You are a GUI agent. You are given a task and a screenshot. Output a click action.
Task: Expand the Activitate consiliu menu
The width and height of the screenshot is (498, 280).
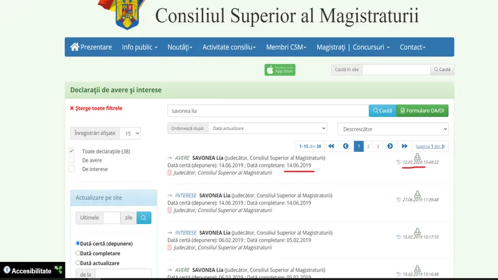point(229,47)
